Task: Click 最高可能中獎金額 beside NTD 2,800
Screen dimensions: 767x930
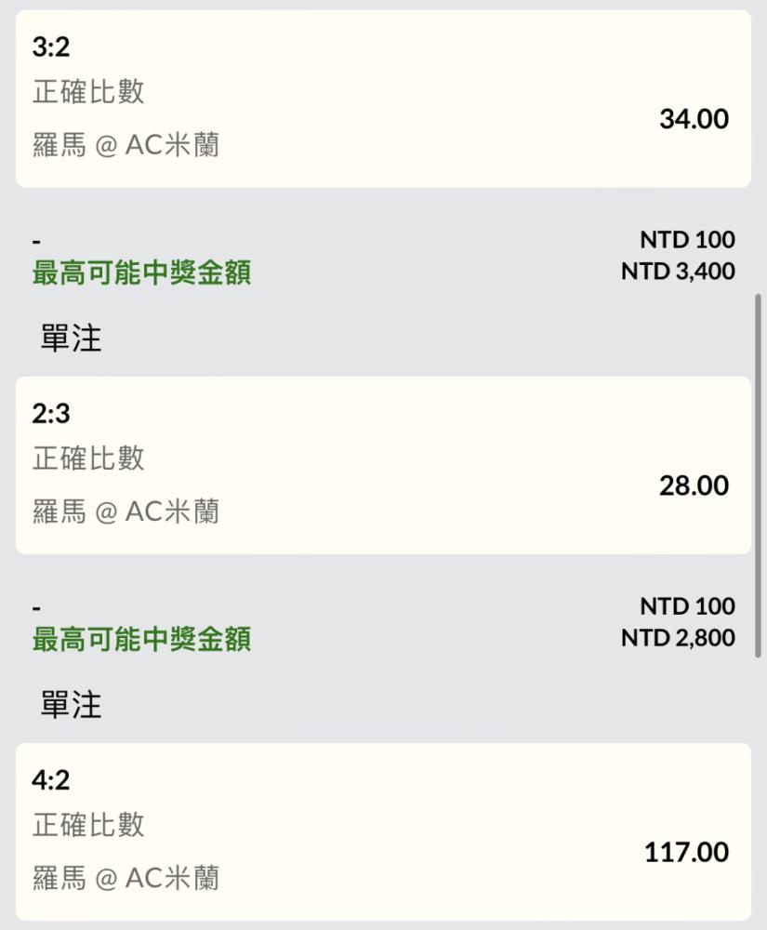Action: coord(141,640)
